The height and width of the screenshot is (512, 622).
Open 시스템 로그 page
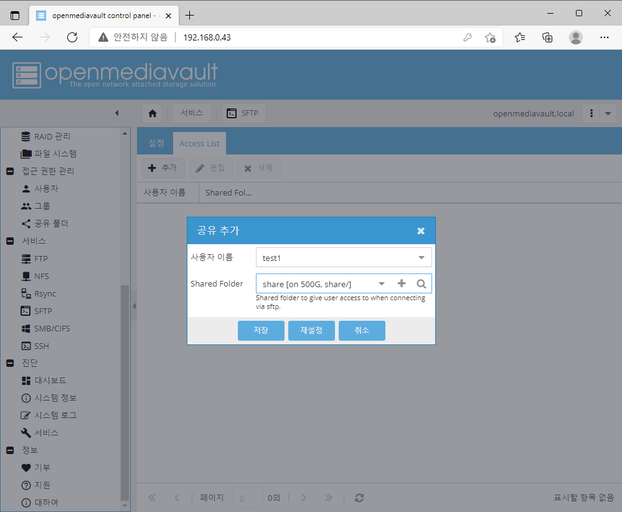[x=49, y=415]
